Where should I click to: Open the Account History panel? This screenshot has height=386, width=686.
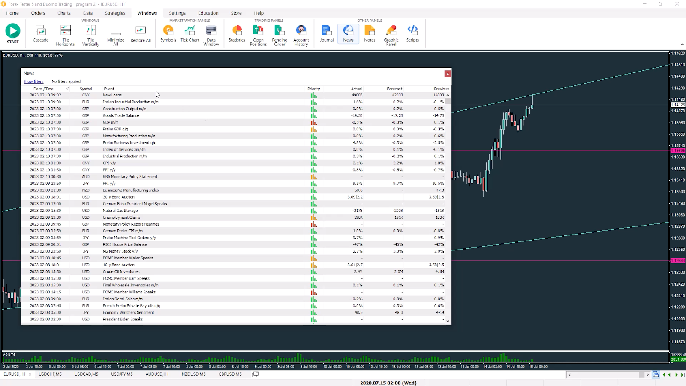click(x=301, y=34)
